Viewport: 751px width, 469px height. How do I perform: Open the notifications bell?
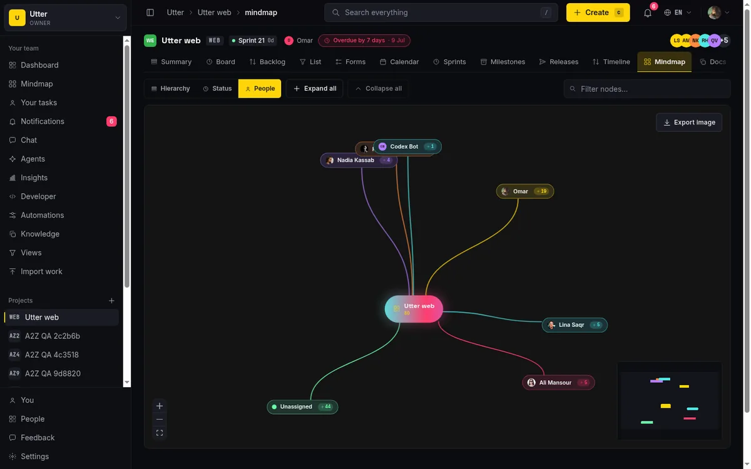[648, 13]
